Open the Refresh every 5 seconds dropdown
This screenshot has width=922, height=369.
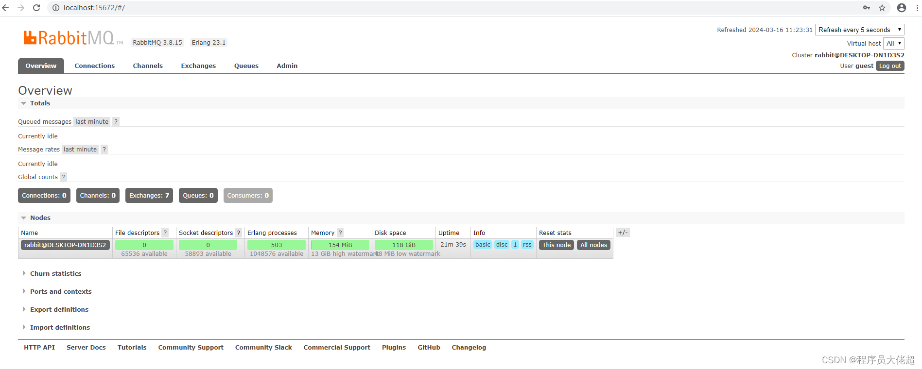coord(859,30)
